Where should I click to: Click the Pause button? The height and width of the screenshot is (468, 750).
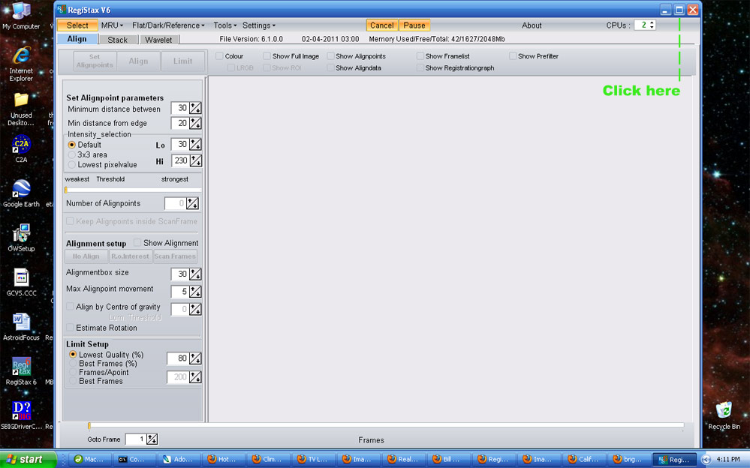tap(414, 25)
